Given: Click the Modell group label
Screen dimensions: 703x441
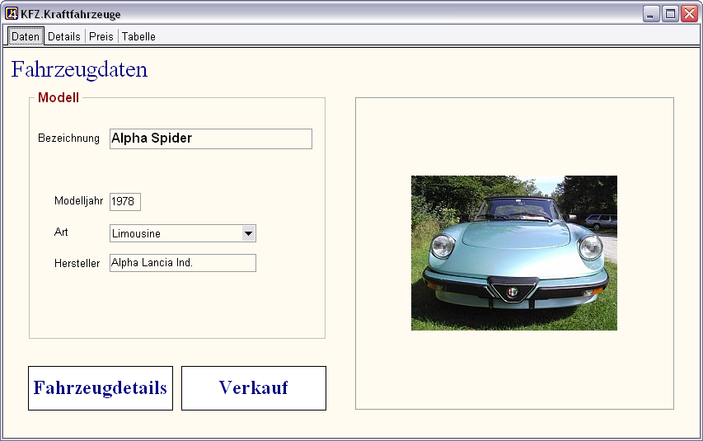Looking at the screenshot, I should [x=59, y=97].
